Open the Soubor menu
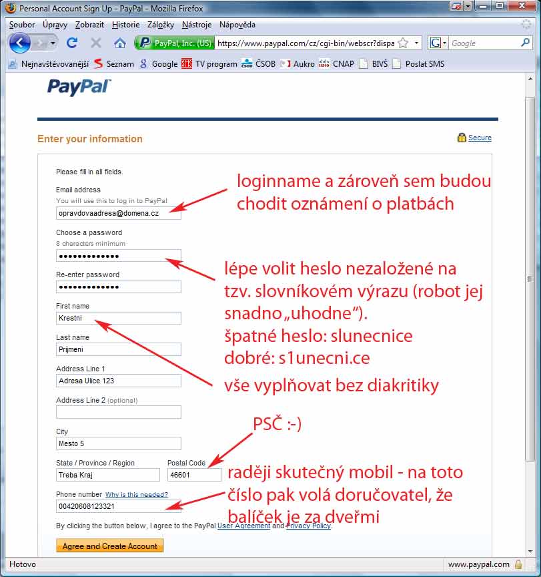 pyautogui.click(x=22, y=25)
